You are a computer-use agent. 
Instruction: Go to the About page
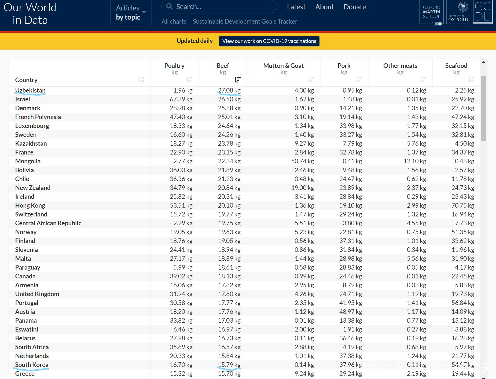coord(324,7)
